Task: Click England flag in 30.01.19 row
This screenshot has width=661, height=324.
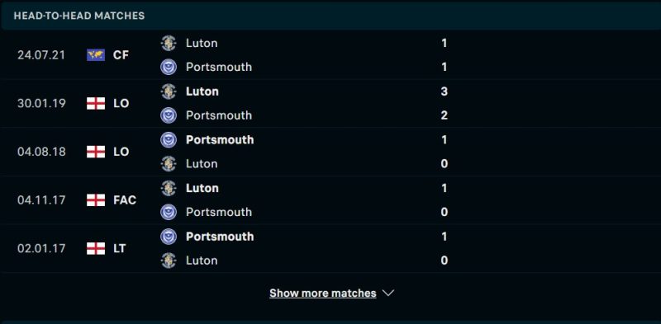Action: pyautogui.click(x=96, y=104)
